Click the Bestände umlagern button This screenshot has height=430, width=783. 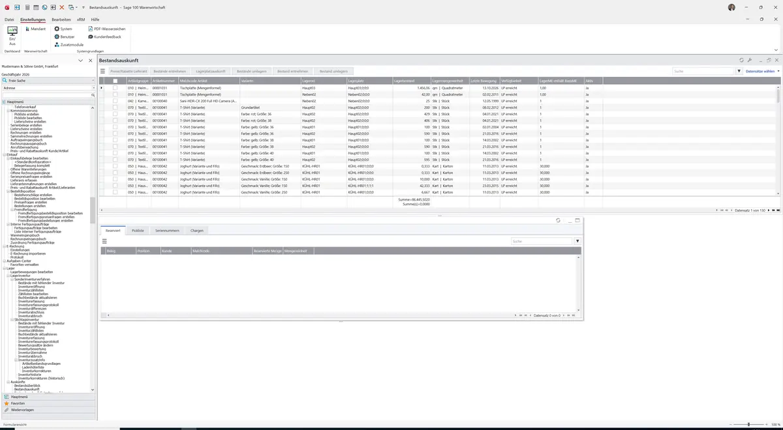[251, 71]
